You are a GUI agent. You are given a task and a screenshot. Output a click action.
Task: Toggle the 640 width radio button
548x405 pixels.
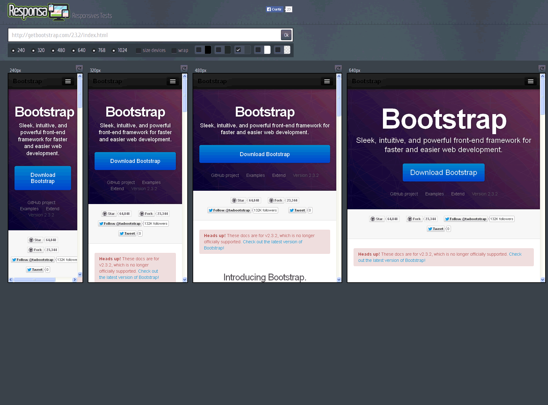coord(74,50)
